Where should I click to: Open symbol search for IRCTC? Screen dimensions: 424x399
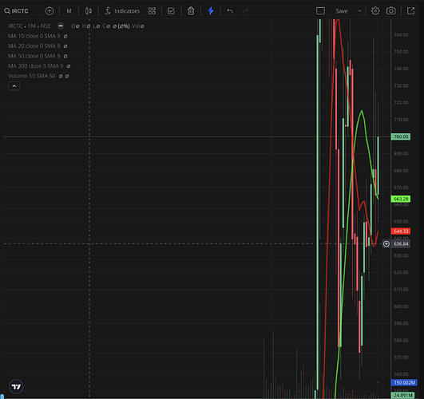tap(16, 11)
